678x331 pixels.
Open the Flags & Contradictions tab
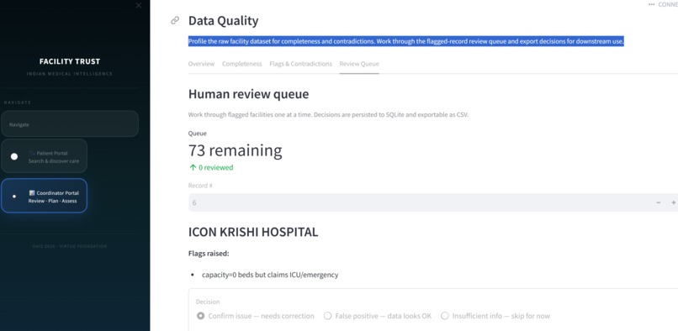pyautogui.click(x=300, y=64)
